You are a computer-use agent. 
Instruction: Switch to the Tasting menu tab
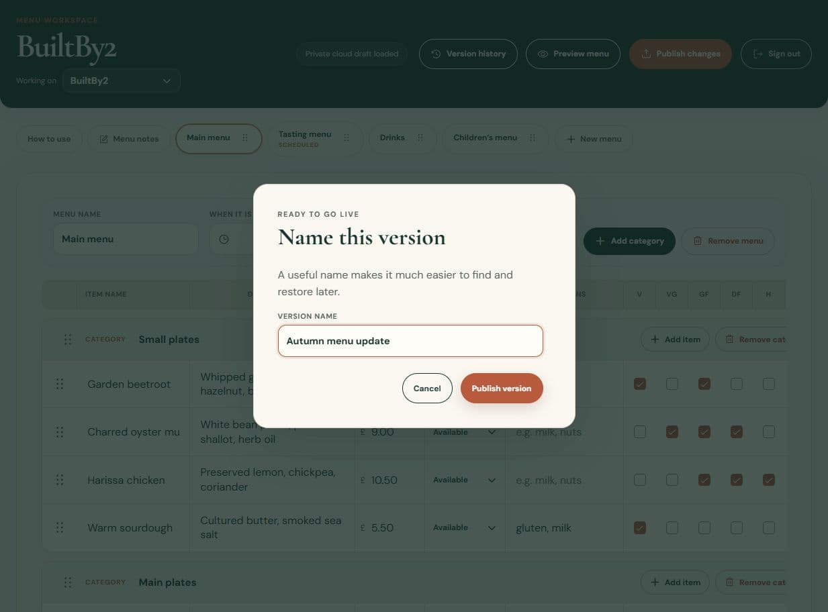click(x=305, y=138)
